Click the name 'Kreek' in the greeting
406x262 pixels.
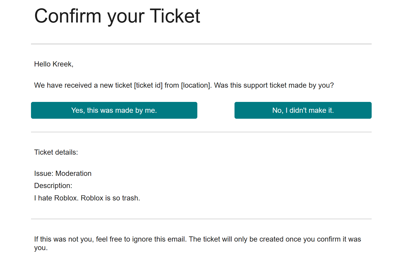pos(62,64)
